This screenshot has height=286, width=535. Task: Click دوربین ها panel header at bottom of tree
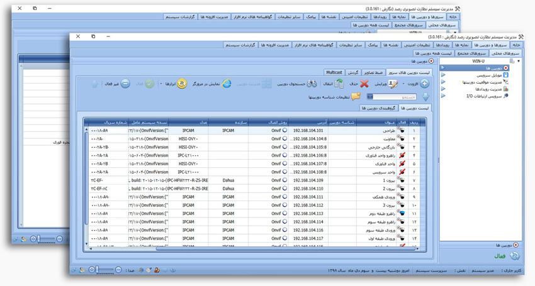481,245
